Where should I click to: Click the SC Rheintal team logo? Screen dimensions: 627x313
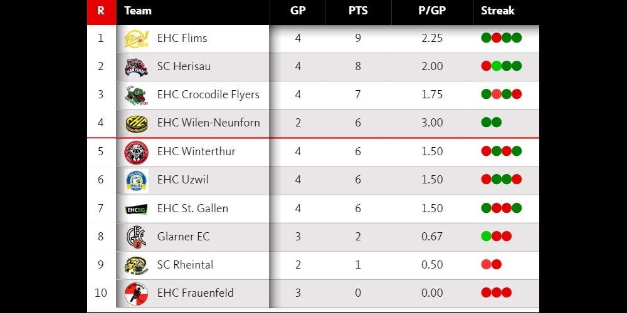136,265
